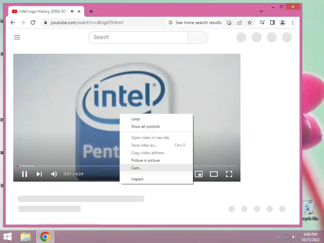Click Save video as... entry

156,145
